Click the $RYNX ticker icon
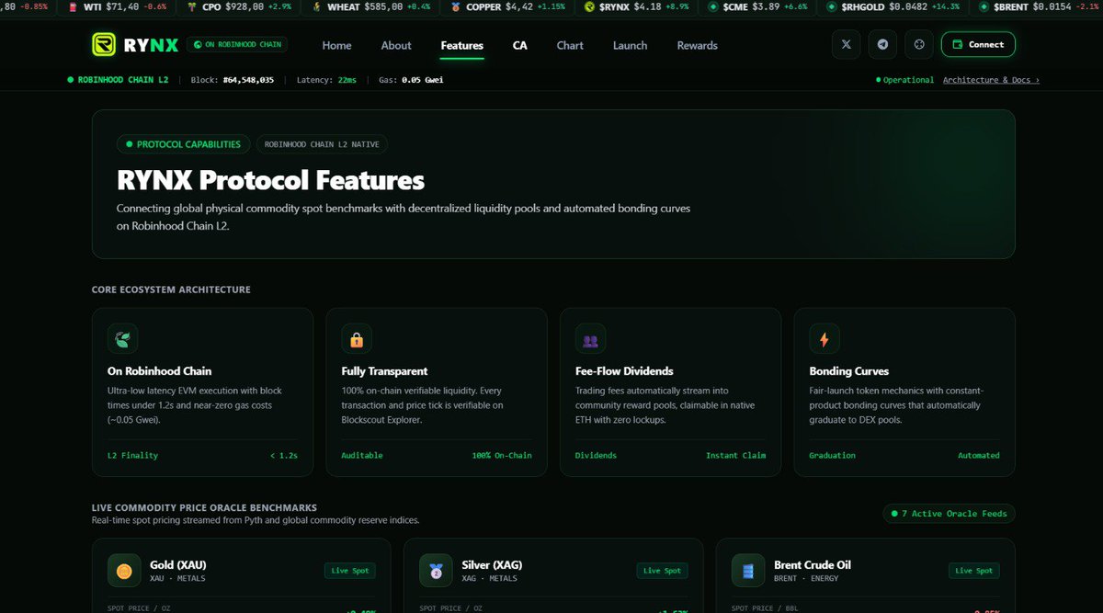Image resolution: width=1103 pixels, height=613 pixels. [589, 7]
